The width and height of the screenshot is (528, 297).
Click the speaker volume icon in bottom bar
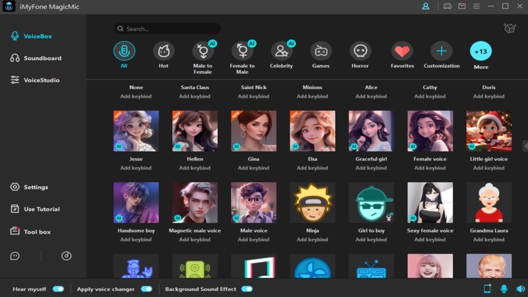click(520, 288)
